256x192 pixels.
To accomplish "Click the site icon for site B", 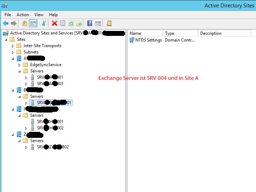I will coord(19,90).
